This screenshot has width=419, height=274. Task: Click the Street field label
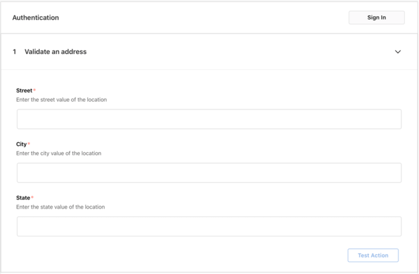24,90
